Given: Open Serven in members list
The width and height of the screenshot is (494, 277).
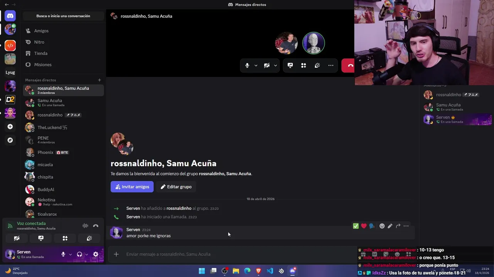Looking at the screenshot, I should 457,119.
